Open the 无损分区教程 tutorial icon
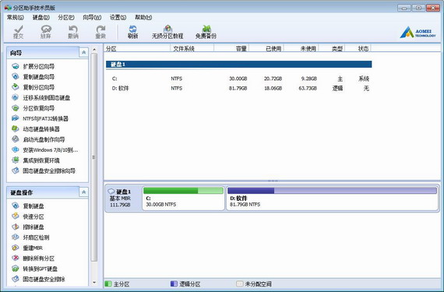 click(167, 32)
